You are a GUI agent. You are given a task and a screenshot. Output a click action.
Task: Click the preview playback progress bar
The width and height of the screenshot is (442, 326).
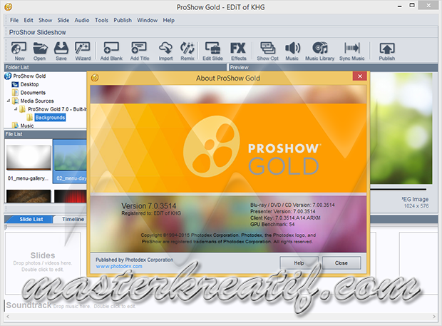click(x=398, y=189)
